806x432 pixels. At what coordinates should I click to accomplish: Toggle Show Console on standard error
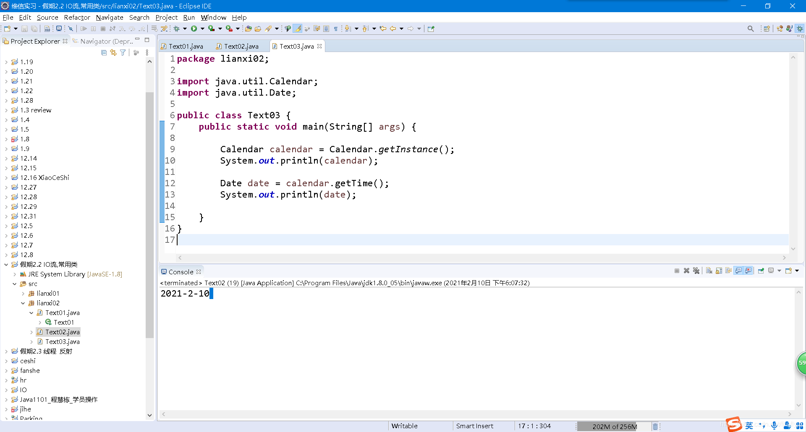click(748, 271)
